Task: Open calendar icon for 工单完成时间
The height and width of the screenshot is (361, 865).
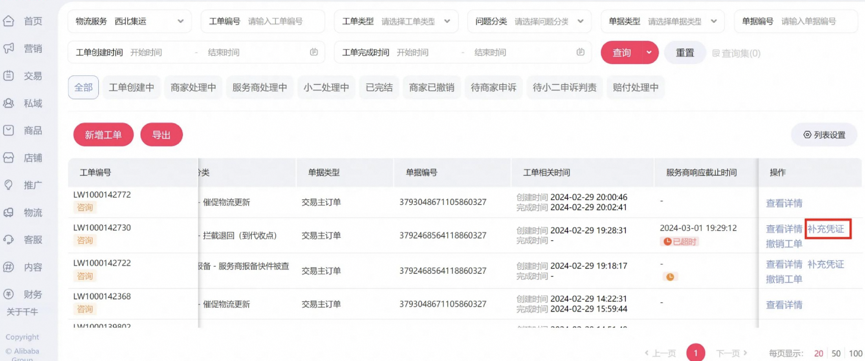Action: tap(580, 52)
